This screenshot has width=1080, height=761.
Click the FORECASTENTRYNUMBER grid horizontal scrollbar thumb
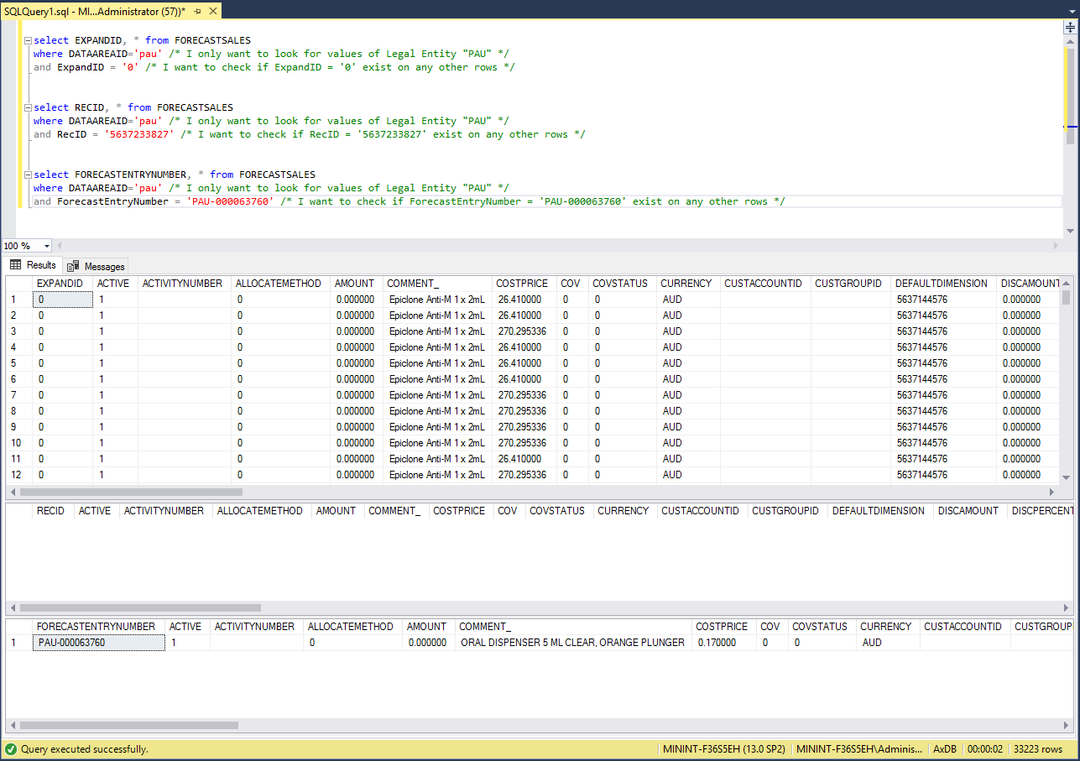click(x=128, y=725)
